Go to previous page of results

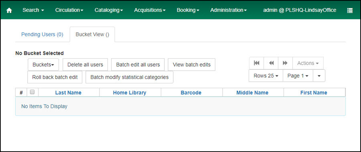point(271,63)
